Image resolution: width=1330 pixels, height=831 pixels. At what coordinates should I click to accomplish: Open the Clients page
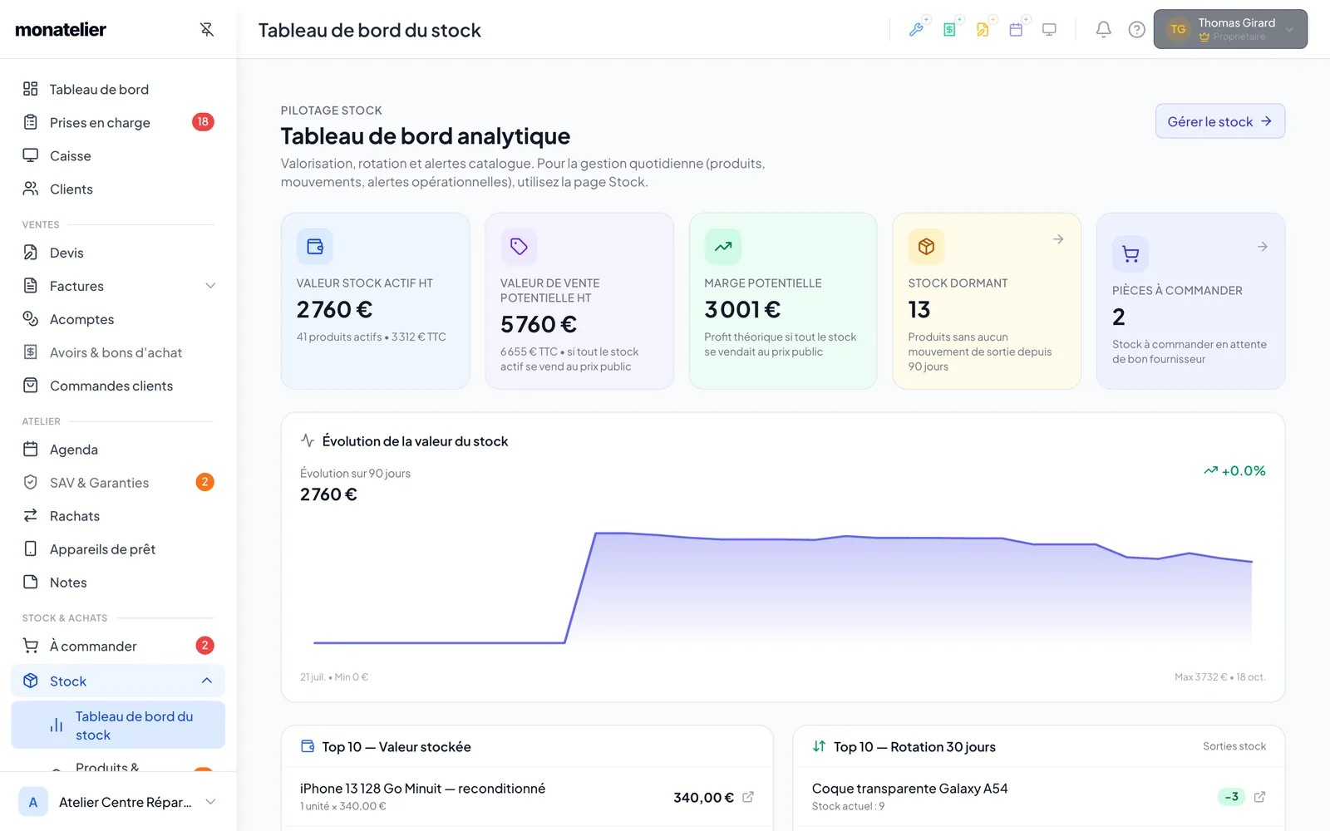tap(118, 189)
